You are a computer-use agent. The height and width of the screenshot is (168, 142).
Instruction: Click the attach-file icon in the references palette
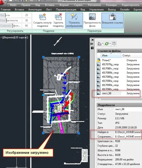coord(99,44)
